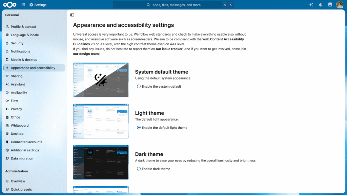Open the user avatar menu

pos(340,5)
